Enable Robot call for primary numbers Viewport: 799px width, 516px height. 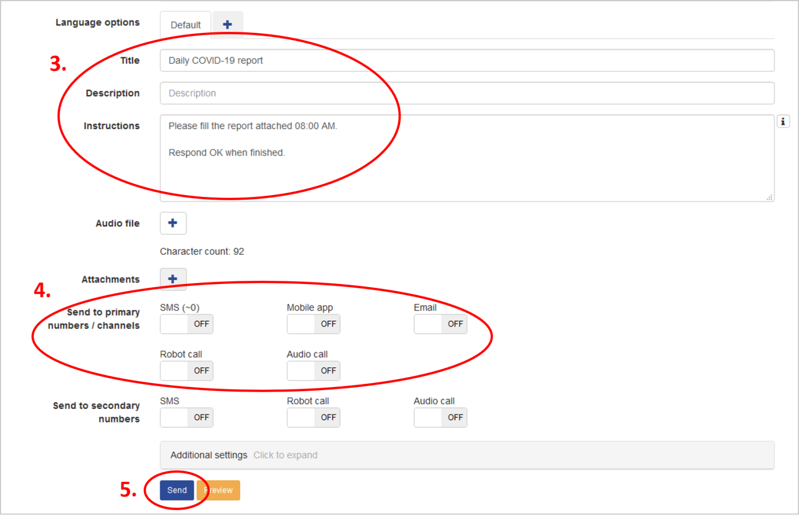(x=186, y=370)
